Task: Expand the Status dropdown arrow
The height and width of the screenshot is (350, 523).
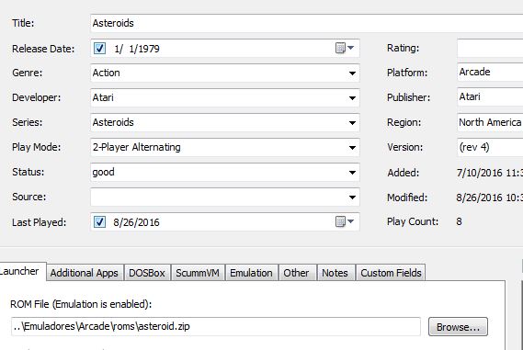Action: tap(352, 173)
